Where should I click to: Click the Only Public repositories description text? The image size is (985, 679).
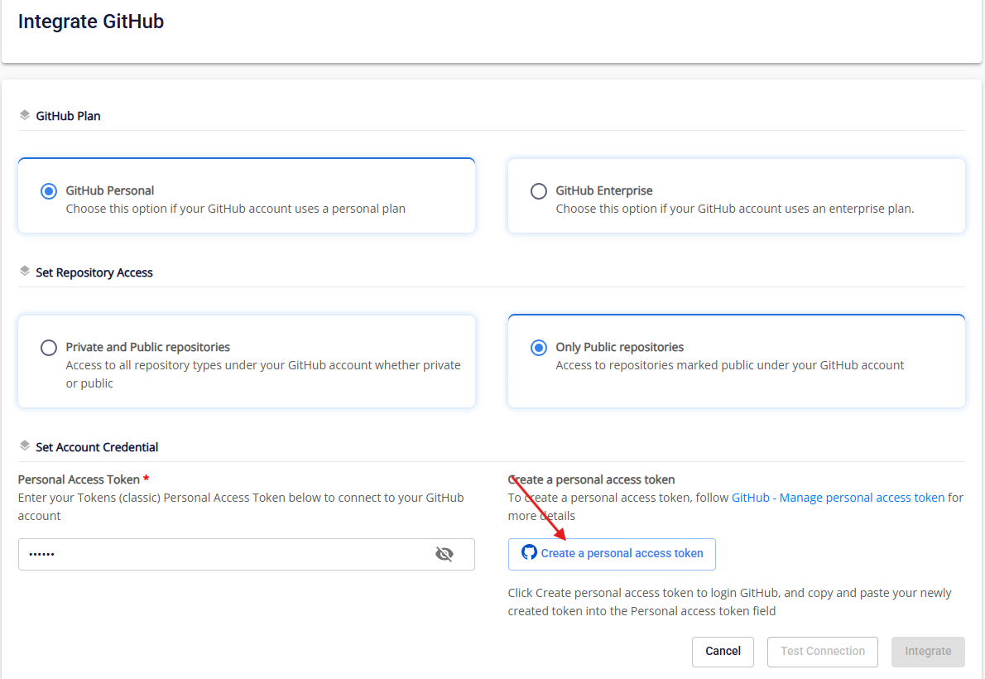pos(729,365)
